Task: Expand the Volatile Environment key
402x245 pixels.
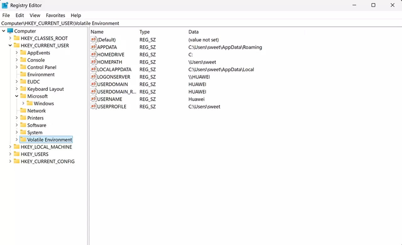Action: [17, 140]
